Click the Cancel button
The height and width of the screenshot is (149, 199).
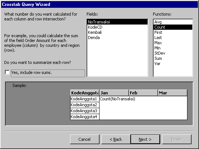[85, 139]
